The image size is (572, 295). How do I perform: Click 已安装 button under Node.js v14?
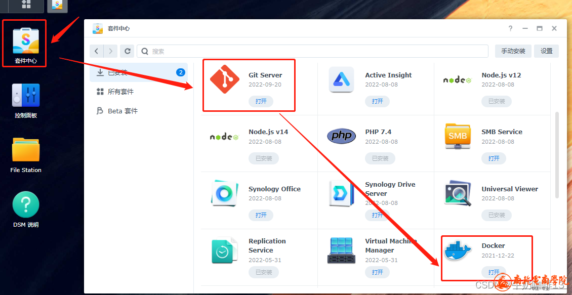263,158
